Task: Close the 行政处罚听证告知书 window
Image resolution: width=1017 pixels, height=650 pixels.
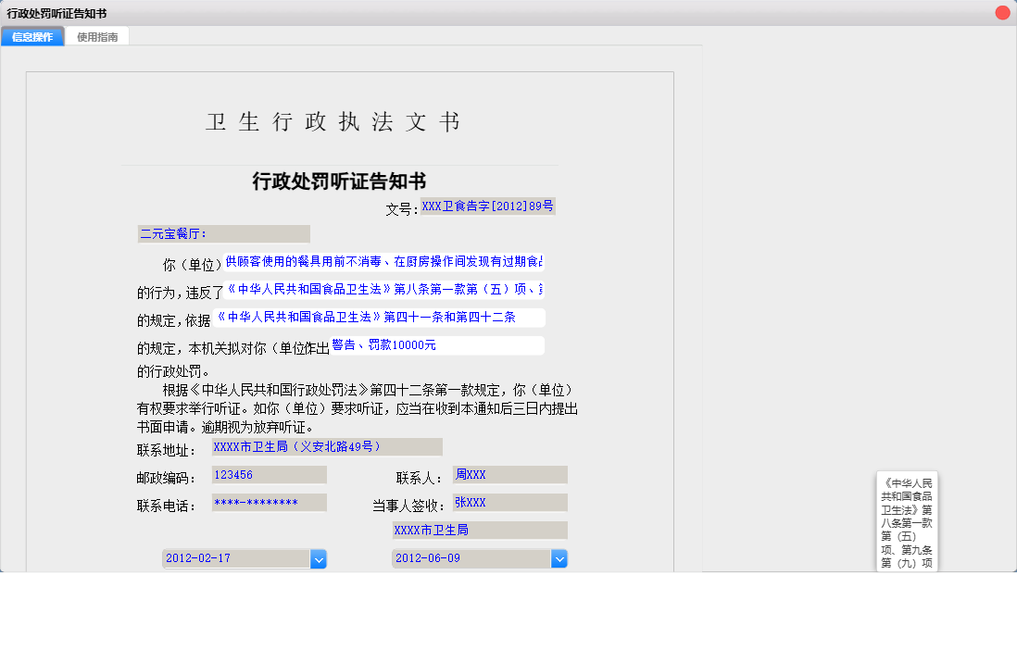Action: coord(1003,12)
